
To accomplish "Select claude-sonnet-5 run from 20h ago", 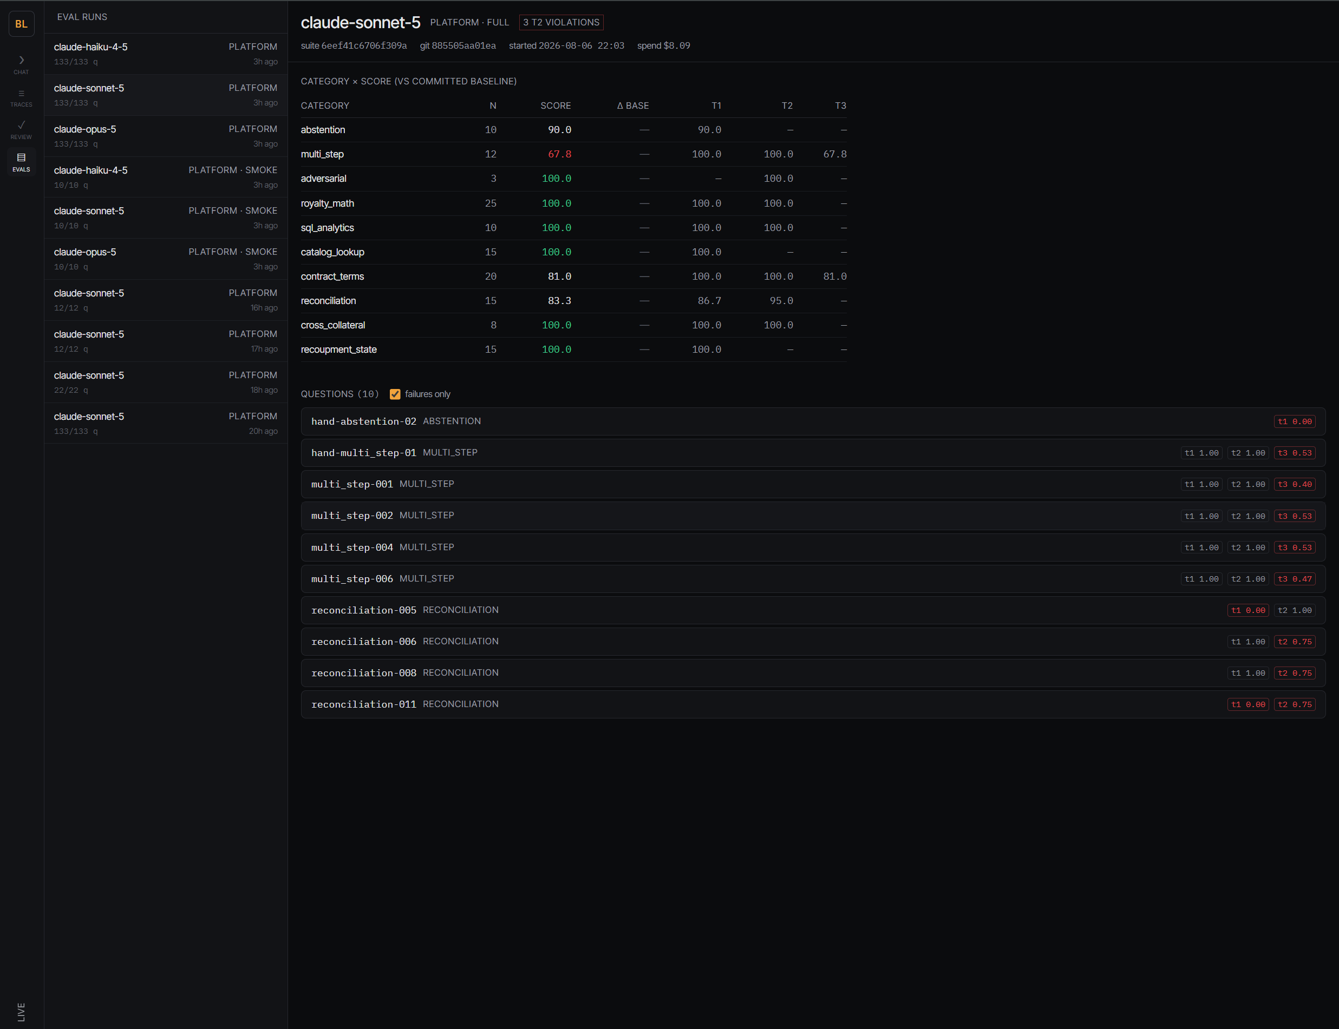I will tap(166, 423).
